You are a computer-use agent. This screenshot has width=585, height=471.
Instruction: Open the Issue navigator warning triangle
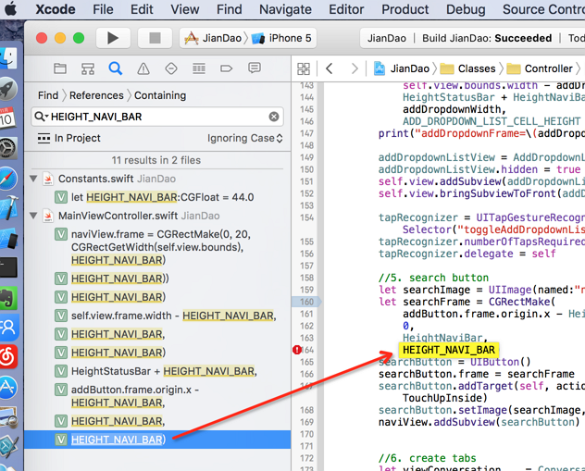pyautogui.click(x=143, y=68)
